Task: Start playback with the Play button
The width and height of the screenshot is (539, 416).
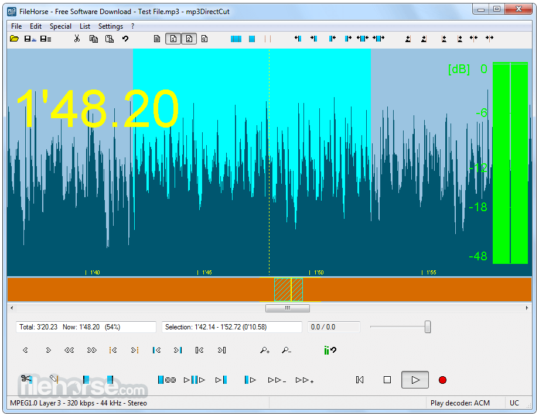Action: click(x=415, y=380)
